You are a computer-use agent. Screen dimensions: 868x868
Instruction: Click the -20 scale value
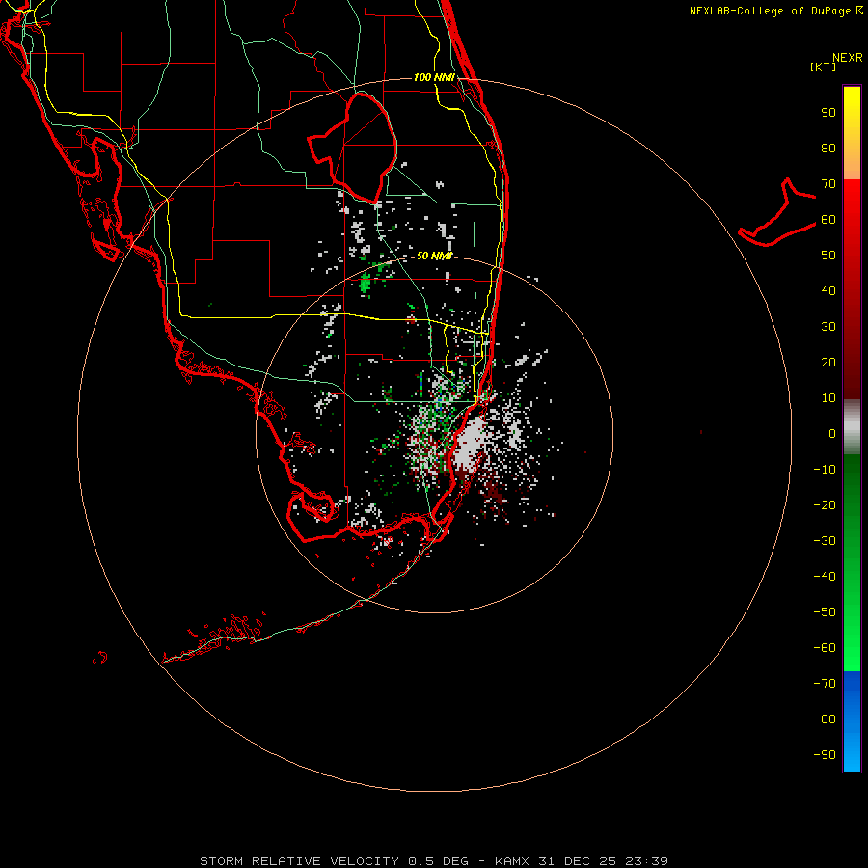coord(825,504)
